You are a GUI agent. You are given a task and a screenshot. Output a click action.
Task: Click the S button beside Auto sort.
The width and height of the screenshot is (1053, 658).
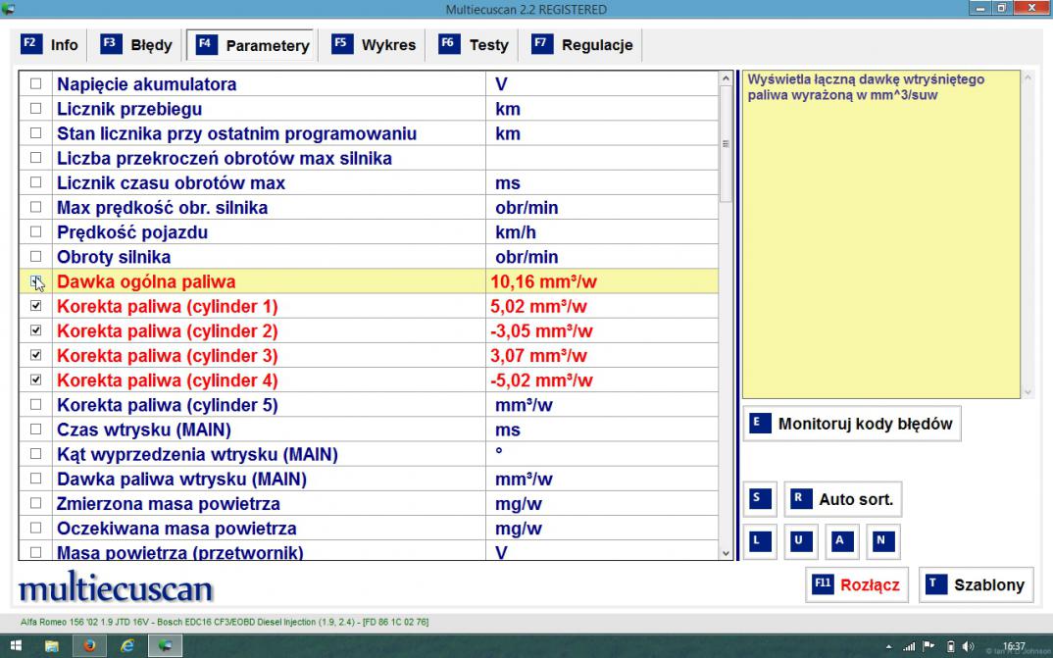760,499
